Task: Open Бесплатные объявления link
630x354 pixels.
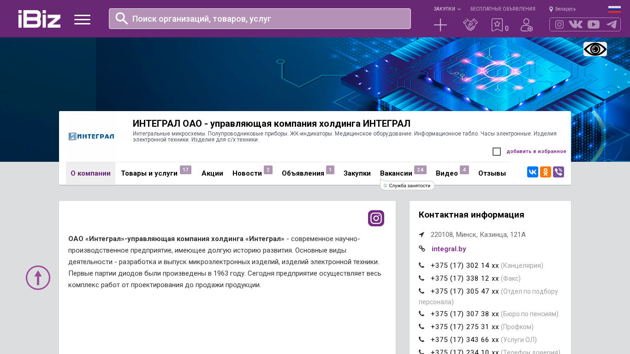Action: pos(503,9)
